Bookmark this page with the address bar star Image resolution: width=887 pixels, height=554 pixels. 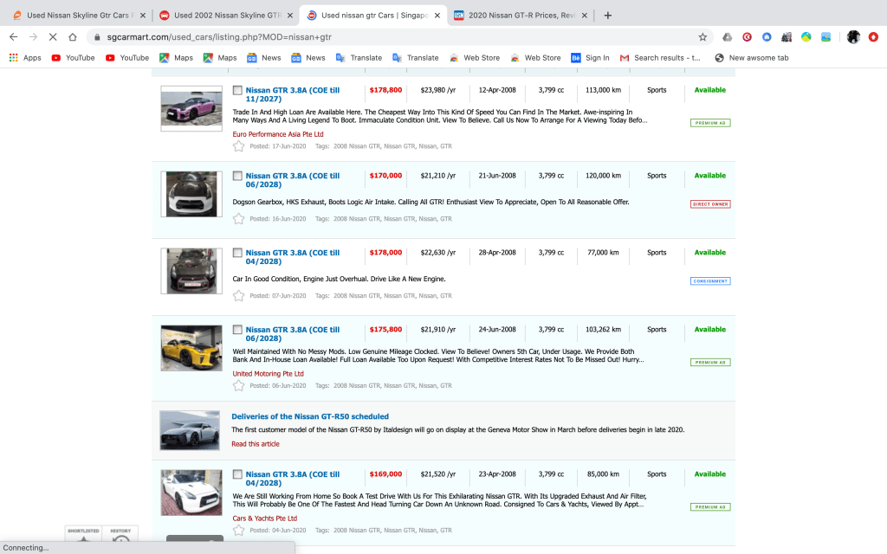[702, 37]
